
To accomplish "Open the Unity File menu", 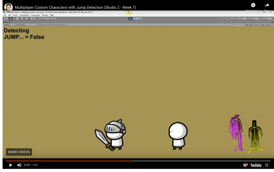I will point(5,15).
